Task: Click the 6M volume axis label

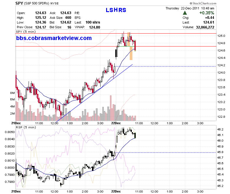Action: click(12, 100)
